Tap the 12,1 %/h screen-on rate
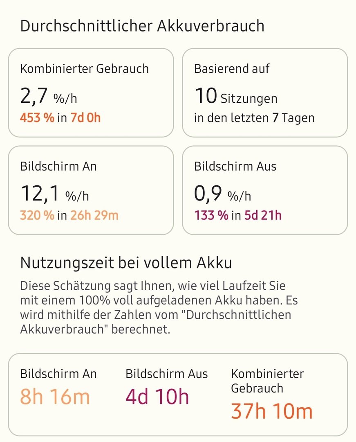This screenshot has height=442, width=356. tap(54, 194)
